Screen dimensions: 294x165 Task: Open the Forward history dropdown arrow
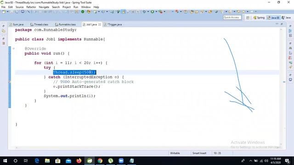pyautogui.click(x=255, y=12)
